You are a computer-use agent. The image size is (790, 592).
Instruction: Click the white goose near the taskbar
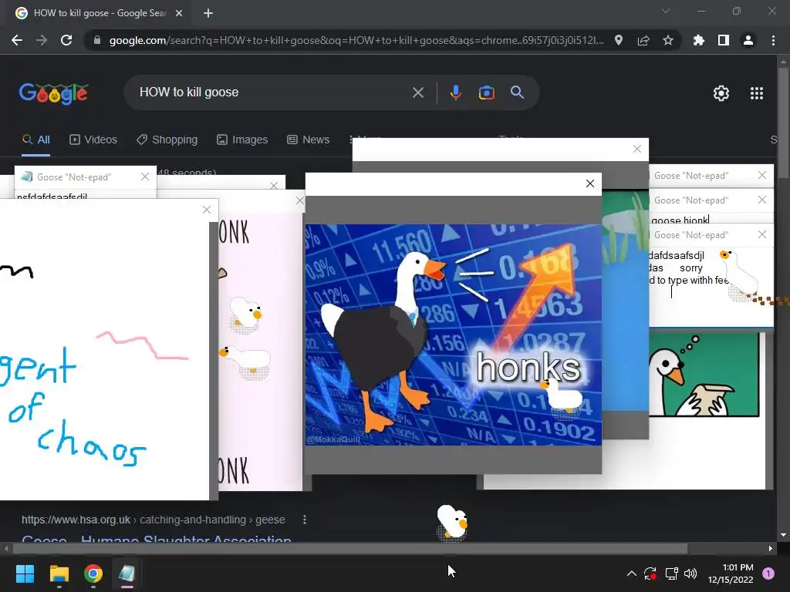click(x=452, y=523)
